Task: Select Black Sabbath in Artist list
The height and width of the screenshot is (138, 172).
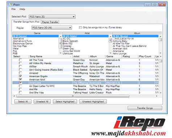Action: 70,41
